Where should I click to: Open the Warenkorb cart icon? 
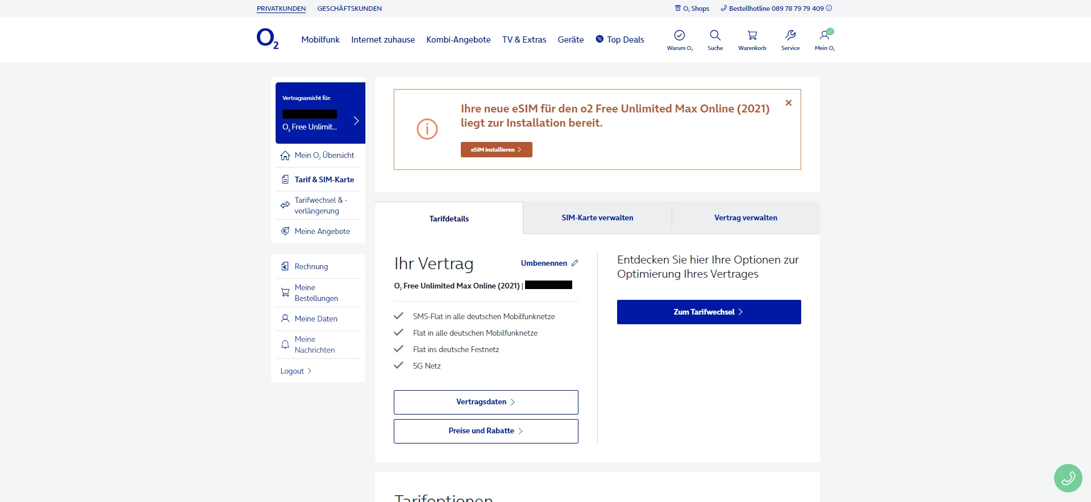click(752, 35)
